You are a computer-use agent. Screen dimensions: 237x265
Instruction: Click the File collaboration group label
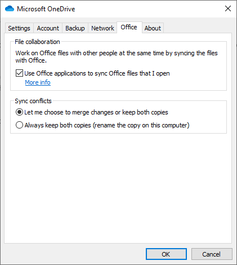[x=37, y=42]
